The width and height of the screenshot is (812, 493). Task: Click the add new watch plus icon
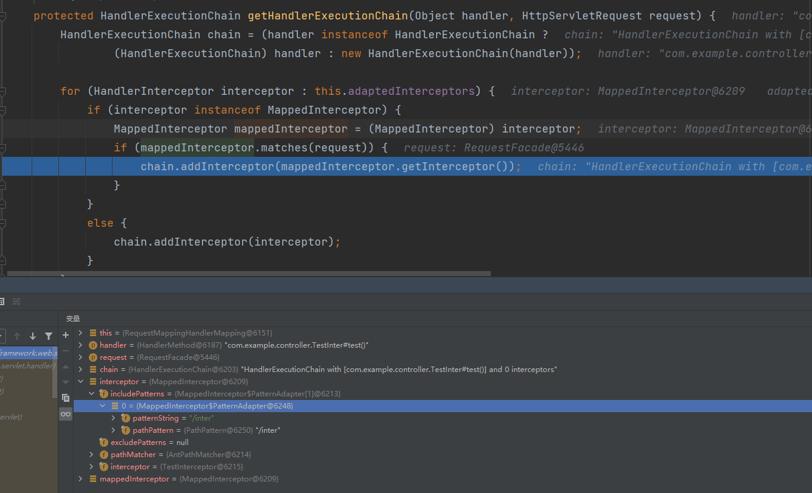pos(66,336)
